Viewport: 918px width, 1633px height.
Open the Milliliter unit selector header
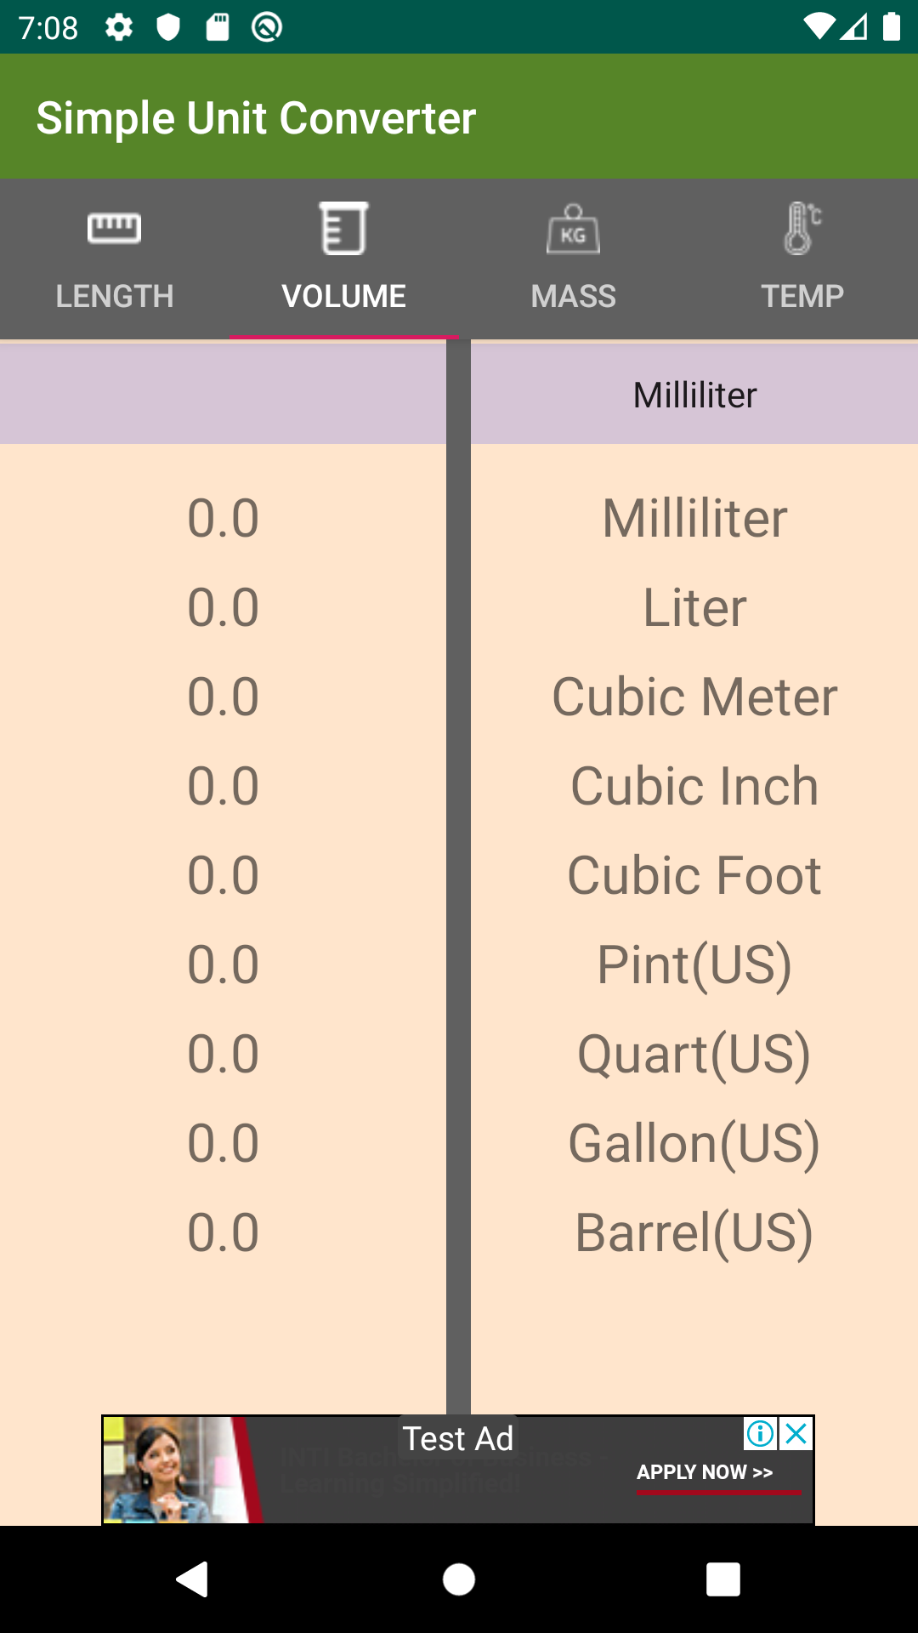coord(694,395)
